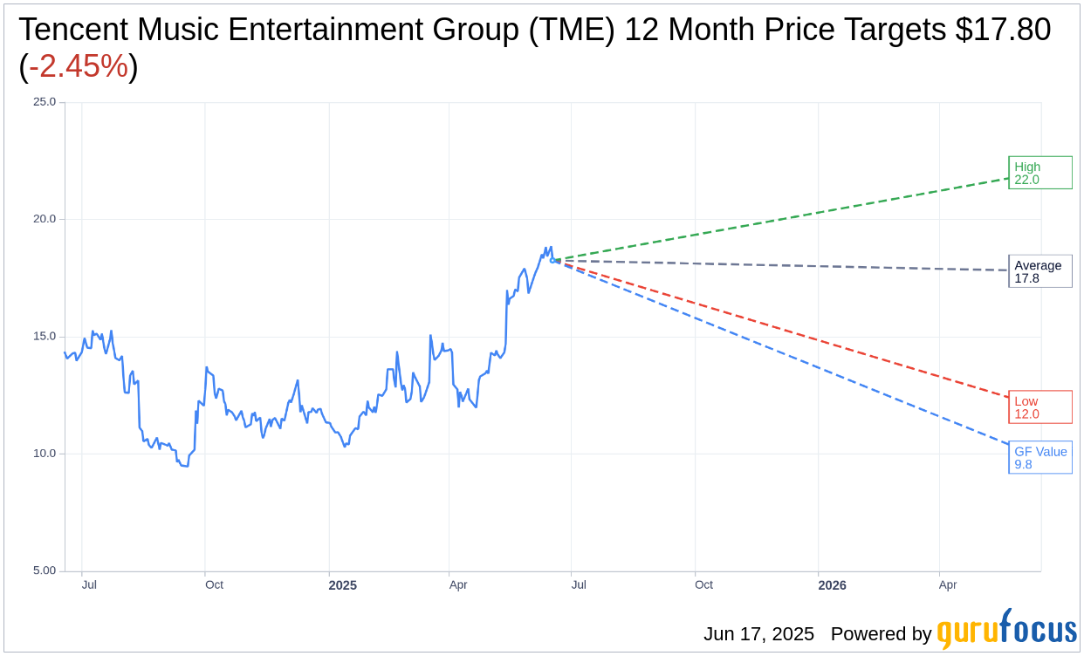Click the GuruFocus logo

click(1006, 629)
